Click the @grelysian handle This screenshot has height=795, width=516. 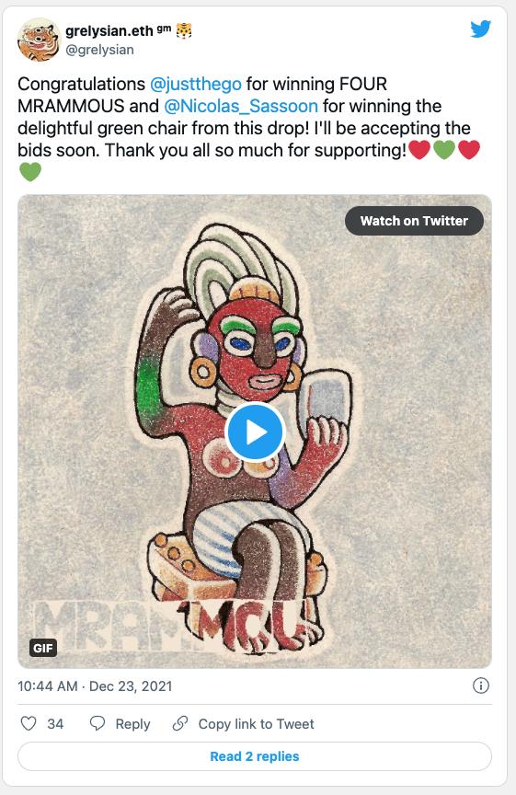pyautogui.click(x=100, y=50)
